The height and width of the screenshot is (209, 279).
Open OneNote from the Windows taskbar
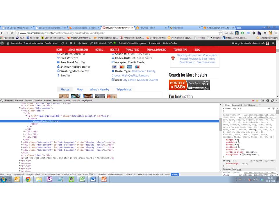click(x=49, y=179)
